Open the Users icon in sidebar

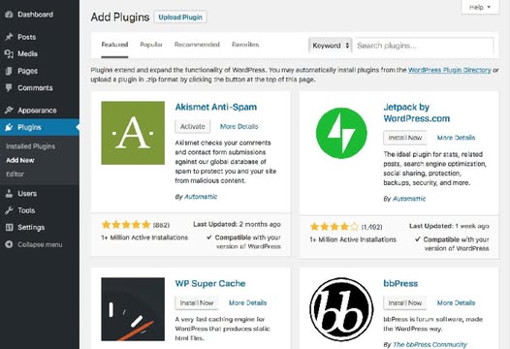click(9, 194)
